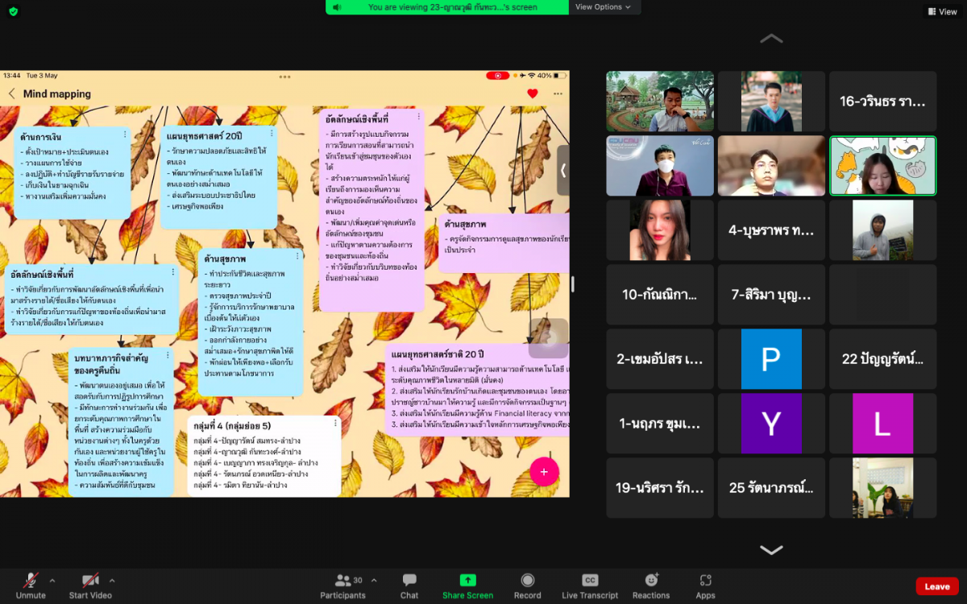Open the more options ellipsis beside the heart
Viewport: 967px width, 604px height.
558,93
